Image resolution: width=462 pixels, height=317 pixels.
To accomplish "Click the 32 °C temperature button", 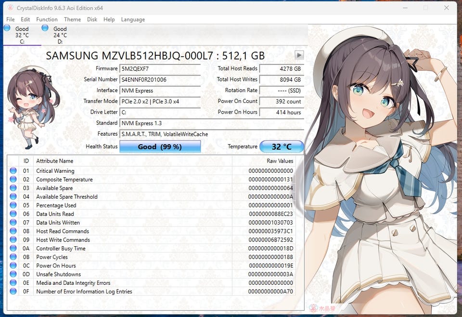I will tap(282, 147).
